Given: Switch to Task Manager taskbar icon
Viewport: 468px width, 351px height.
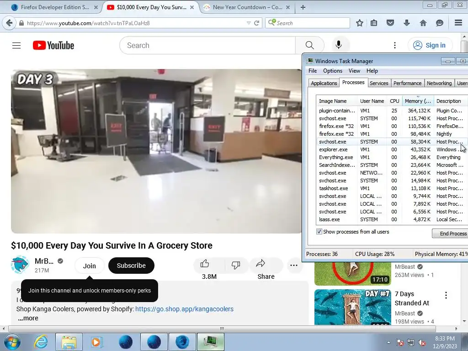Looking at the screenshot, I should pos(211,342).
